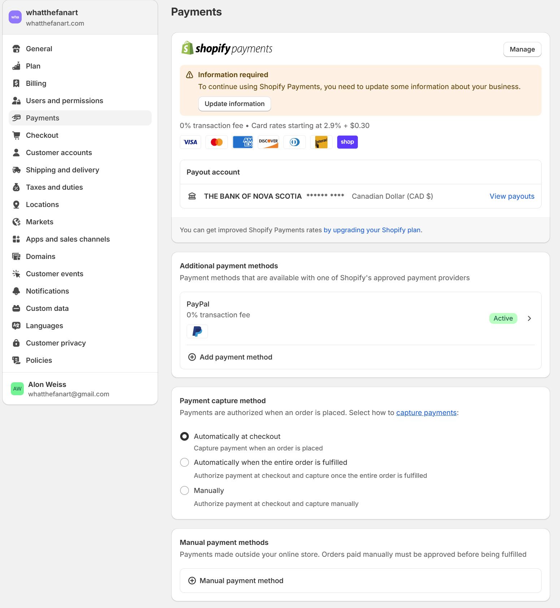Click the Shop Pay icon
This screenshot has height=608, width=560.
pyautogui.click(x=347, y=142)
